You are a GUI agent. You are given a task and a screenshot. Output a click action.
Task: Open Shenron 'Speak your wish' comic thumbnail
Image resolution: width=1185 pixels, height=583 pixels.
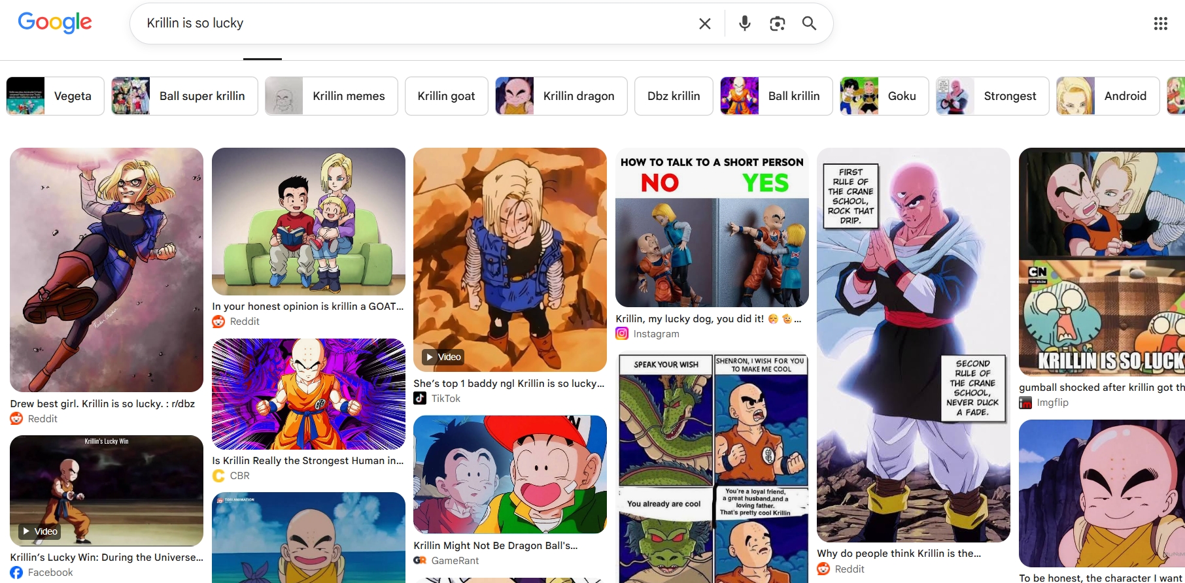[x=712, y=469]
